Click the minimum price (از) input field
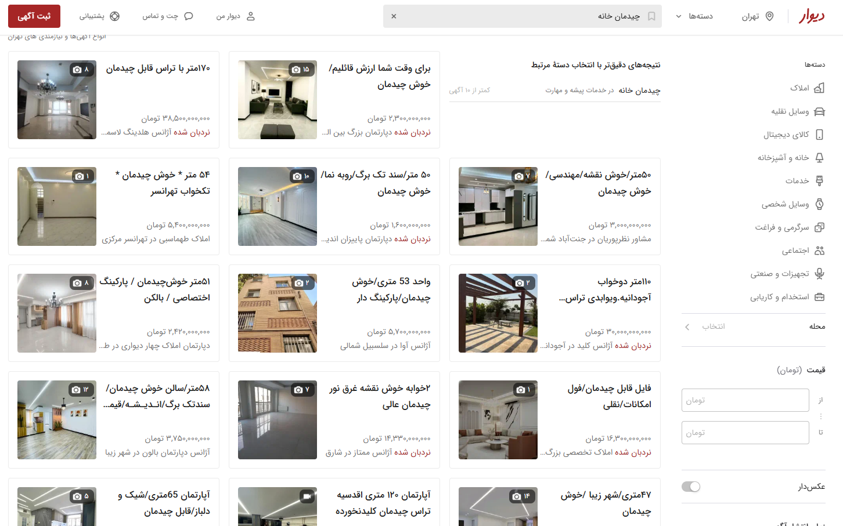The width and height of the screenshot is (843, 526). [745, 400]
